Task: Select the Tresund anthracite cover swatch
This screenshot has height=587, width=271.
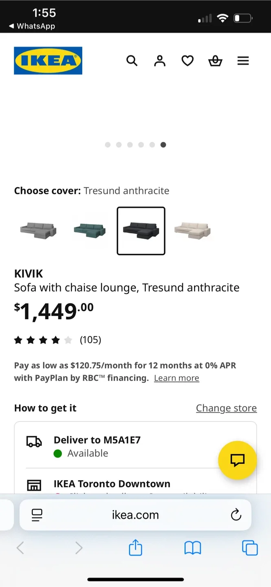Action: point(141,231)
